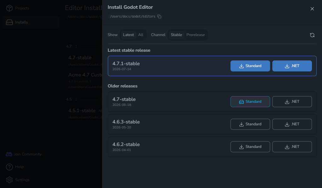
Task: Click the 2026-07-14 release date
Action: click(122, 69)
